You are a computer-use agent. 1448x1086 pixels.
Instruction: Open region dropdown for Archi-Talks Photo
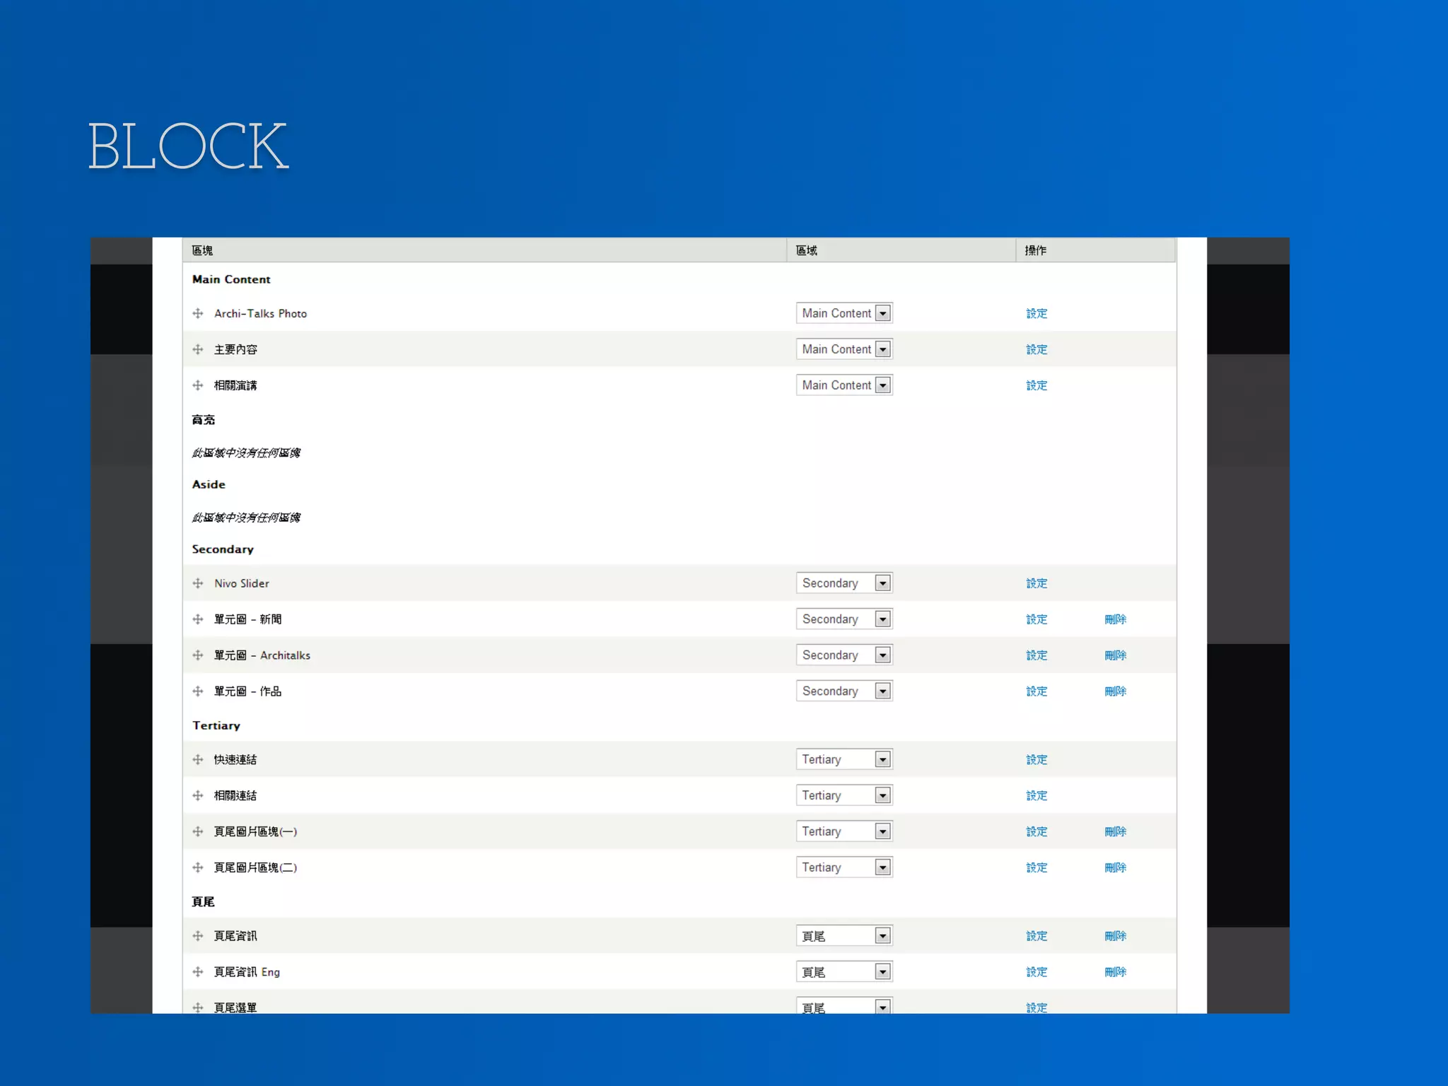tap(844, 313)
